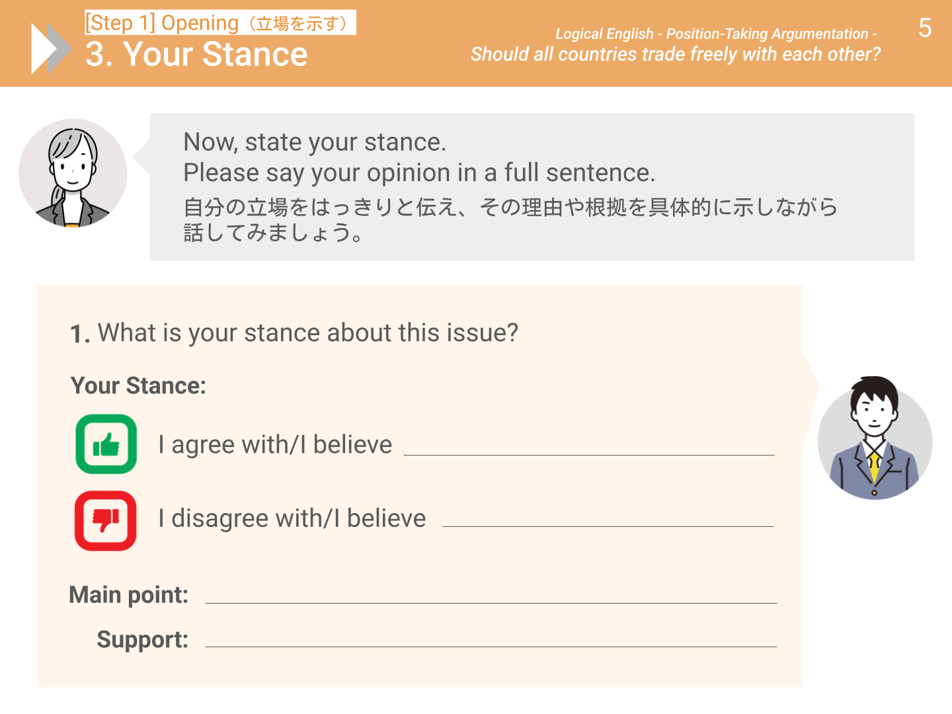The width and height of the screenshot is (952, 714).
Task: Click the 'Support:' label
Action: (x=142, y=640)
